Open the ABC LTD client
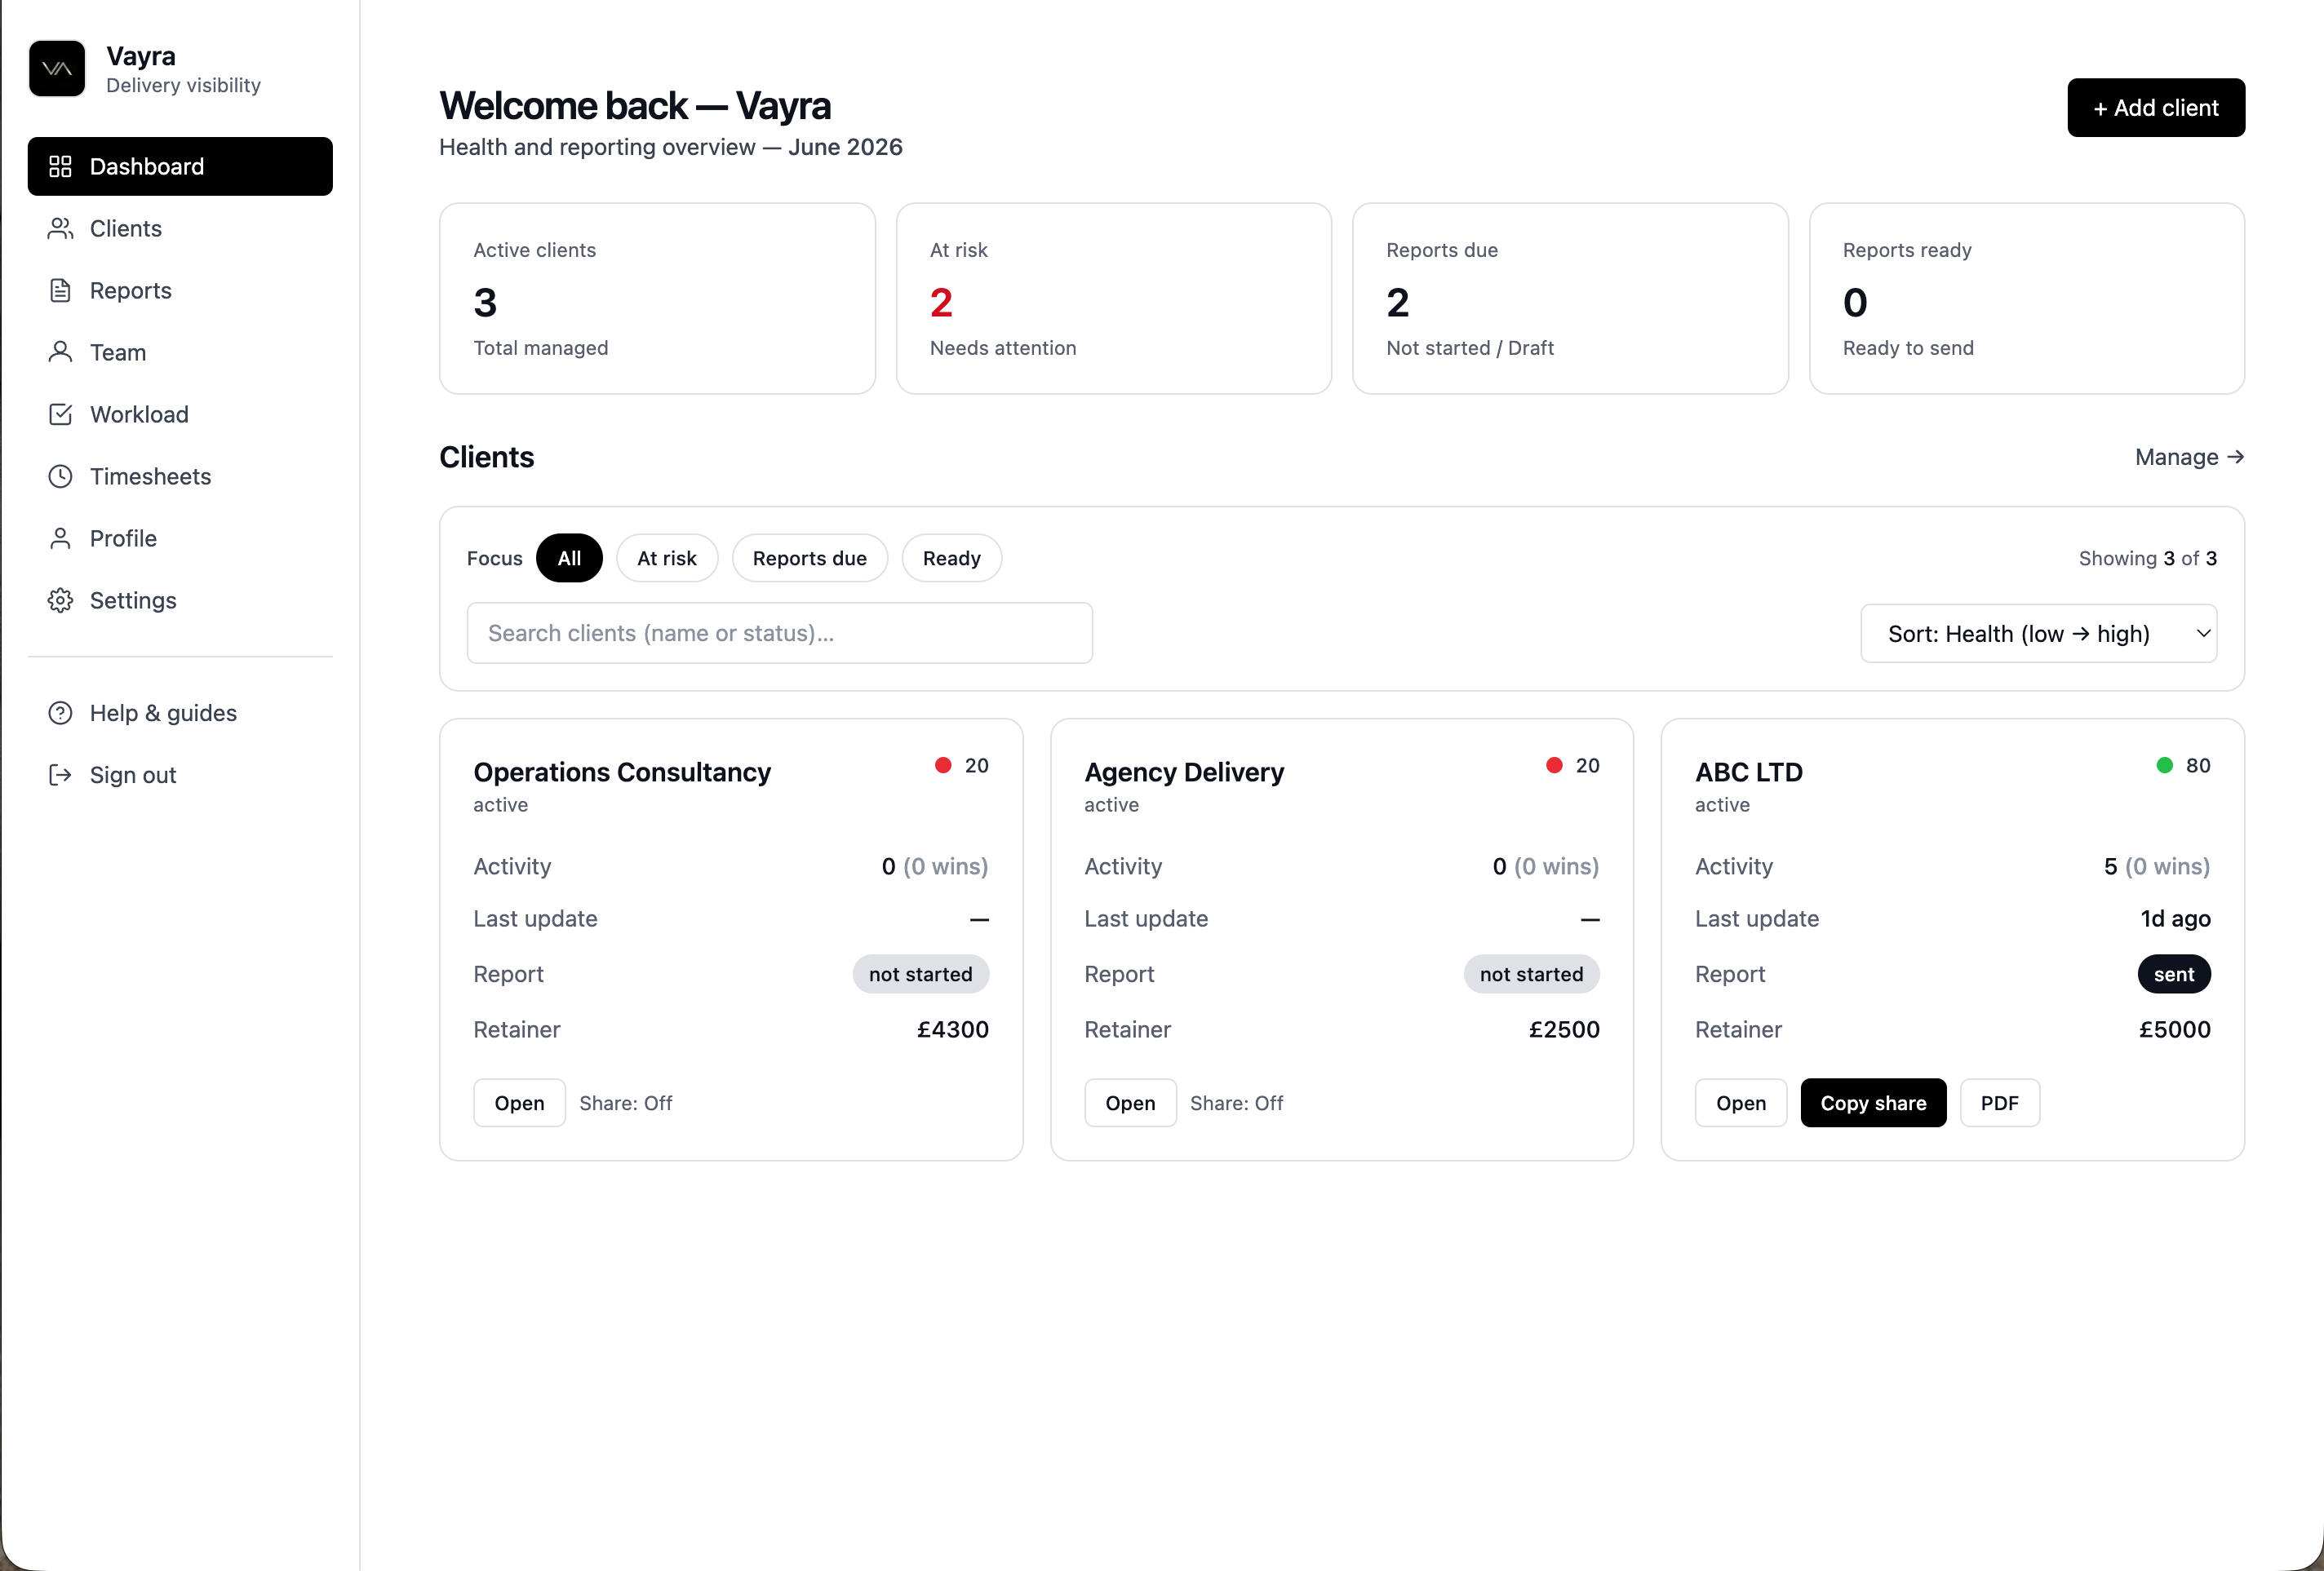The width and height of the screenshot is (2324, 1571). click(1741, 1104)
